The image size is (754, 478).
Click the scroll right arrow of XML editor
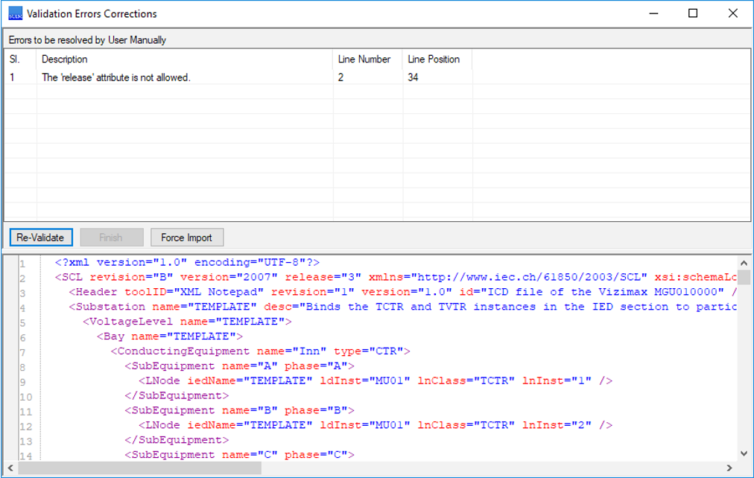(x=729, y=468)
